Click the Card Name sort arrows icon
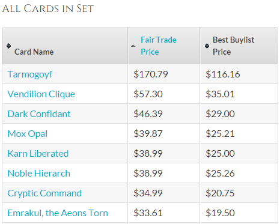Viewport: 280px width, 224px height. point(8,46)
